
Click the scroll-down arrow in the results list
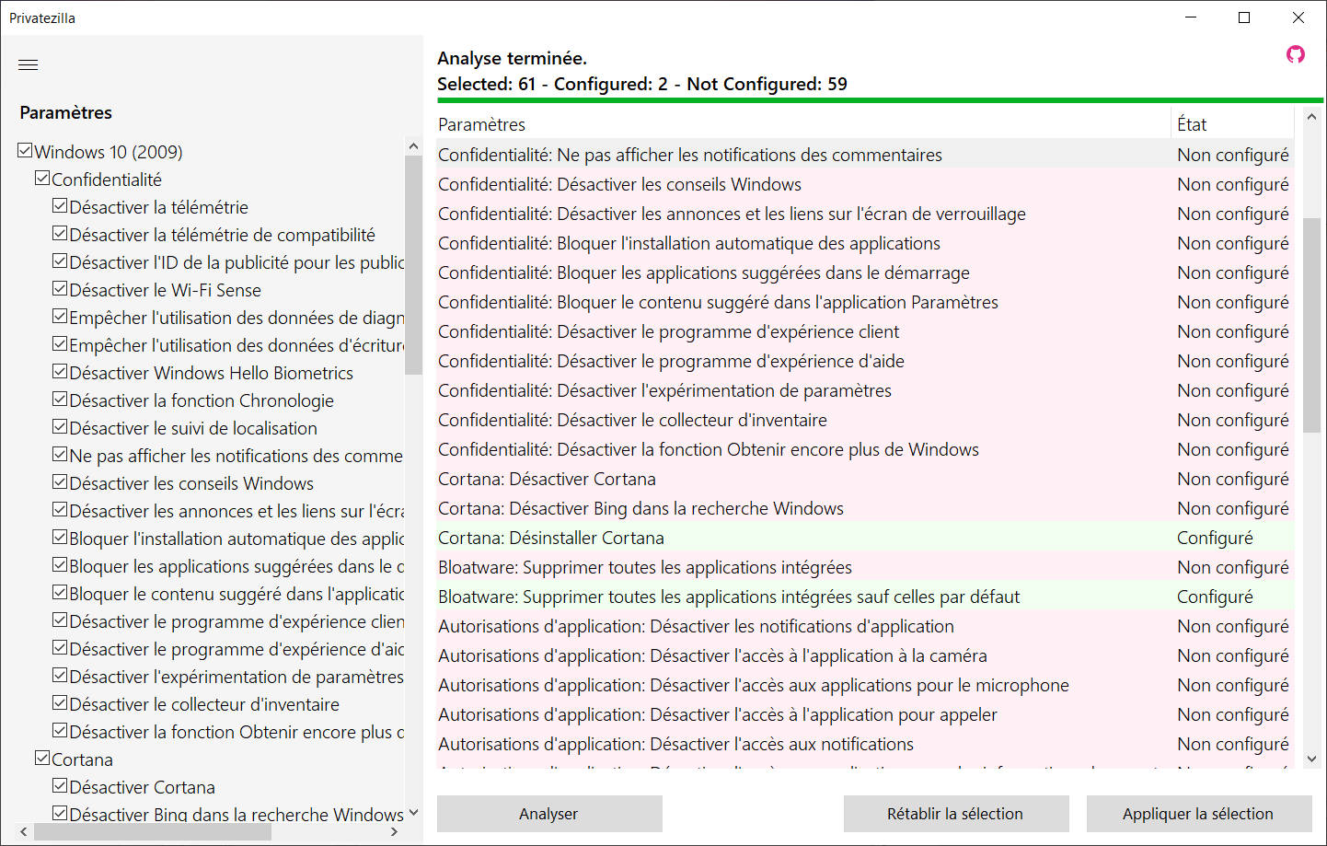pos(1312,759)
